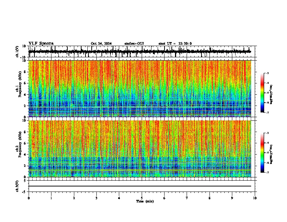Click the "-3" label on ch.1 color bar
Viewport: 287px width, 222px height.
(x=267, y=73)
